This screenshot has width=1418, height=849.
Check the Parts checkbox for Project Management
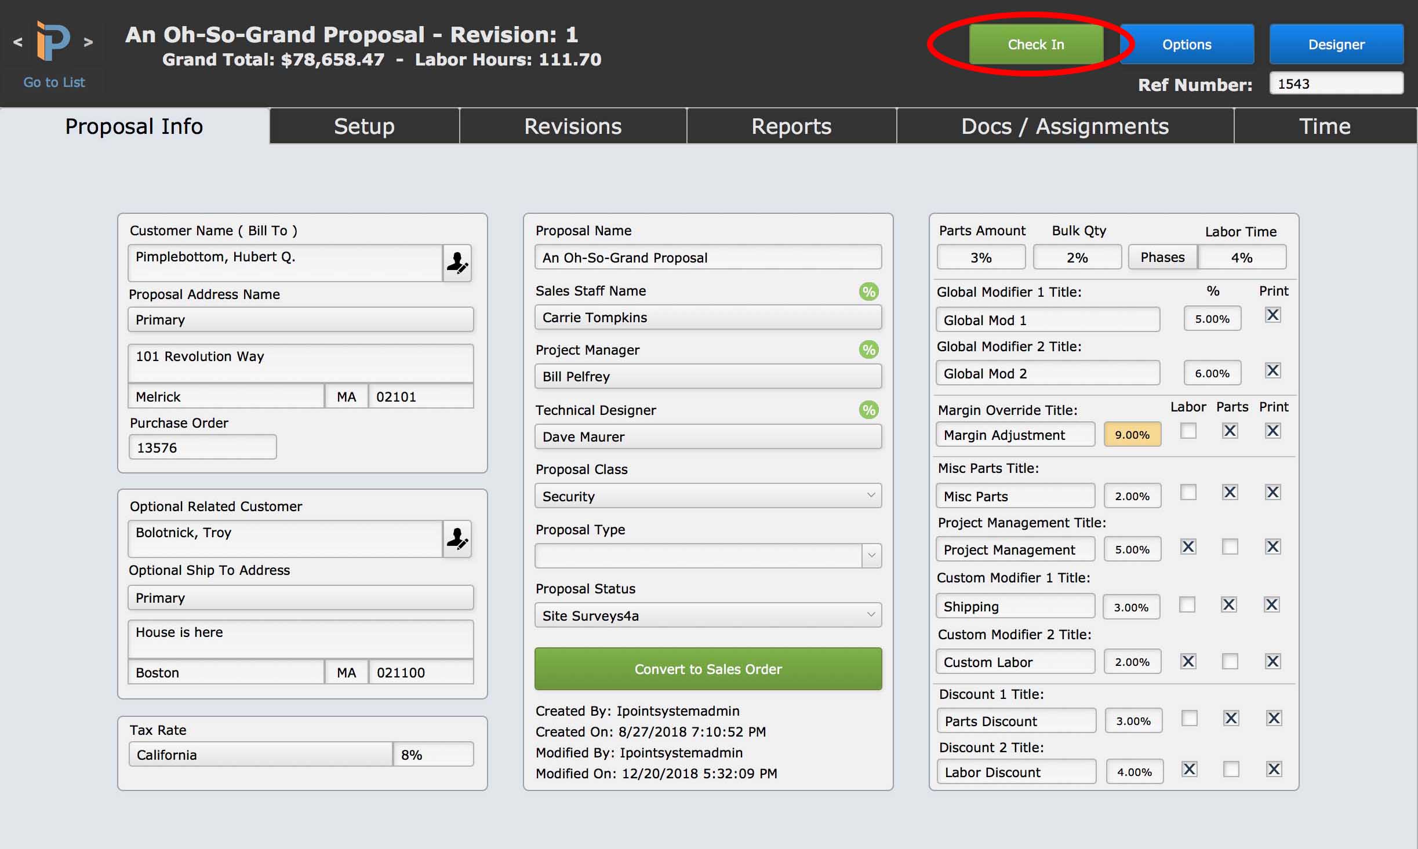click(1231, 546)
